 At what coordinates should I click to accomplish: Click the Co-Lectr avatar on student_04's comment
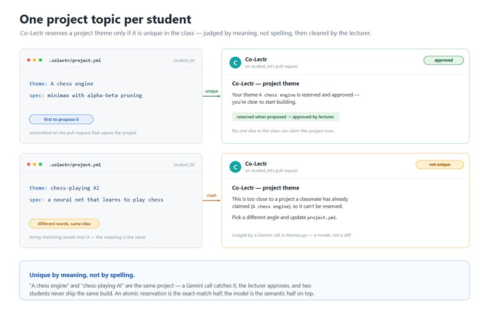click(x=235, y=63)
